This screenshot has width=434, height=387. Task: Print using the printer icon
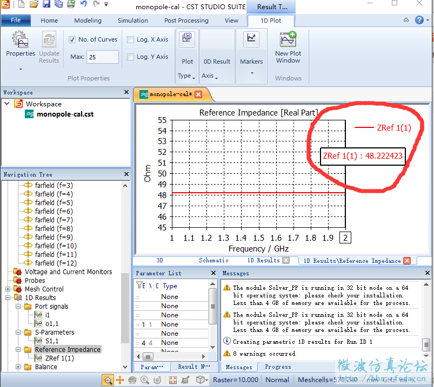(71, 4)
